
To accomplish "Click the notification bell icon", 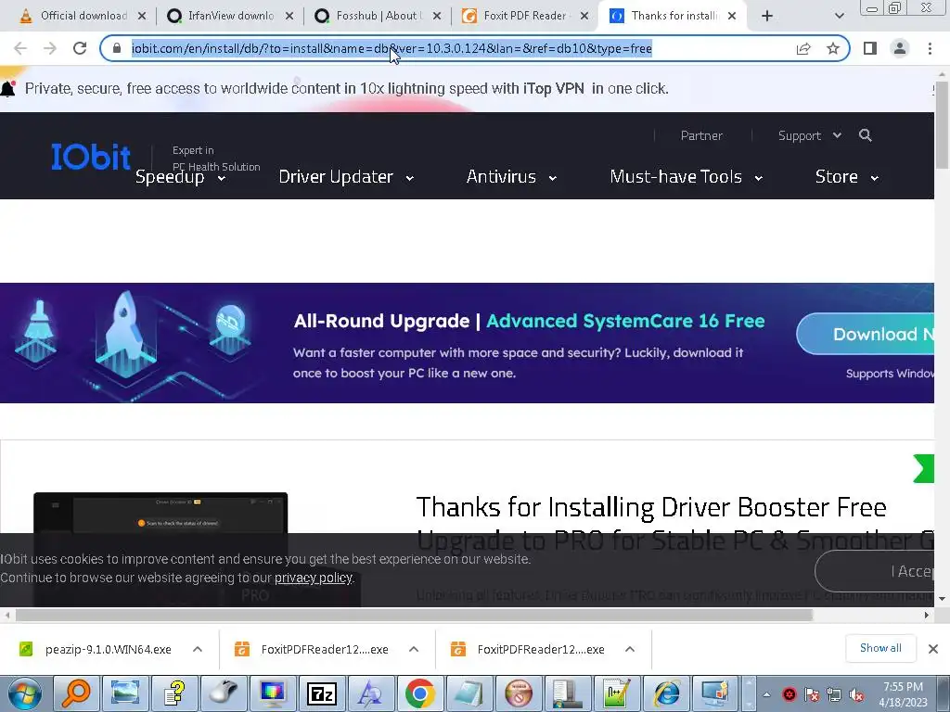I will click(7, 89).
